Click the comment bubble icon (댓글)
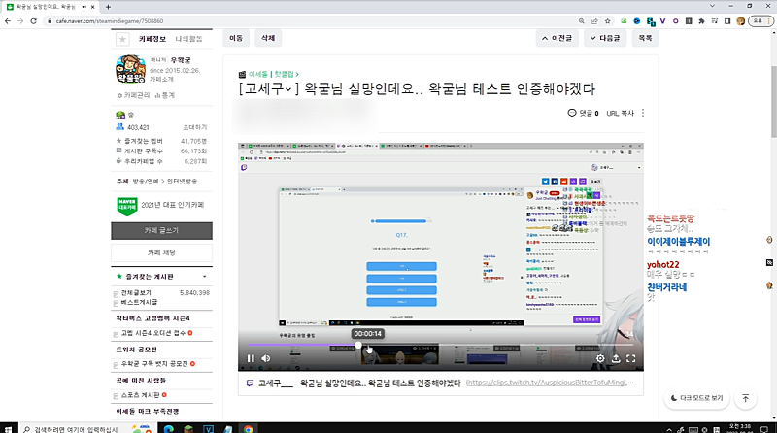 click(572, 114)
